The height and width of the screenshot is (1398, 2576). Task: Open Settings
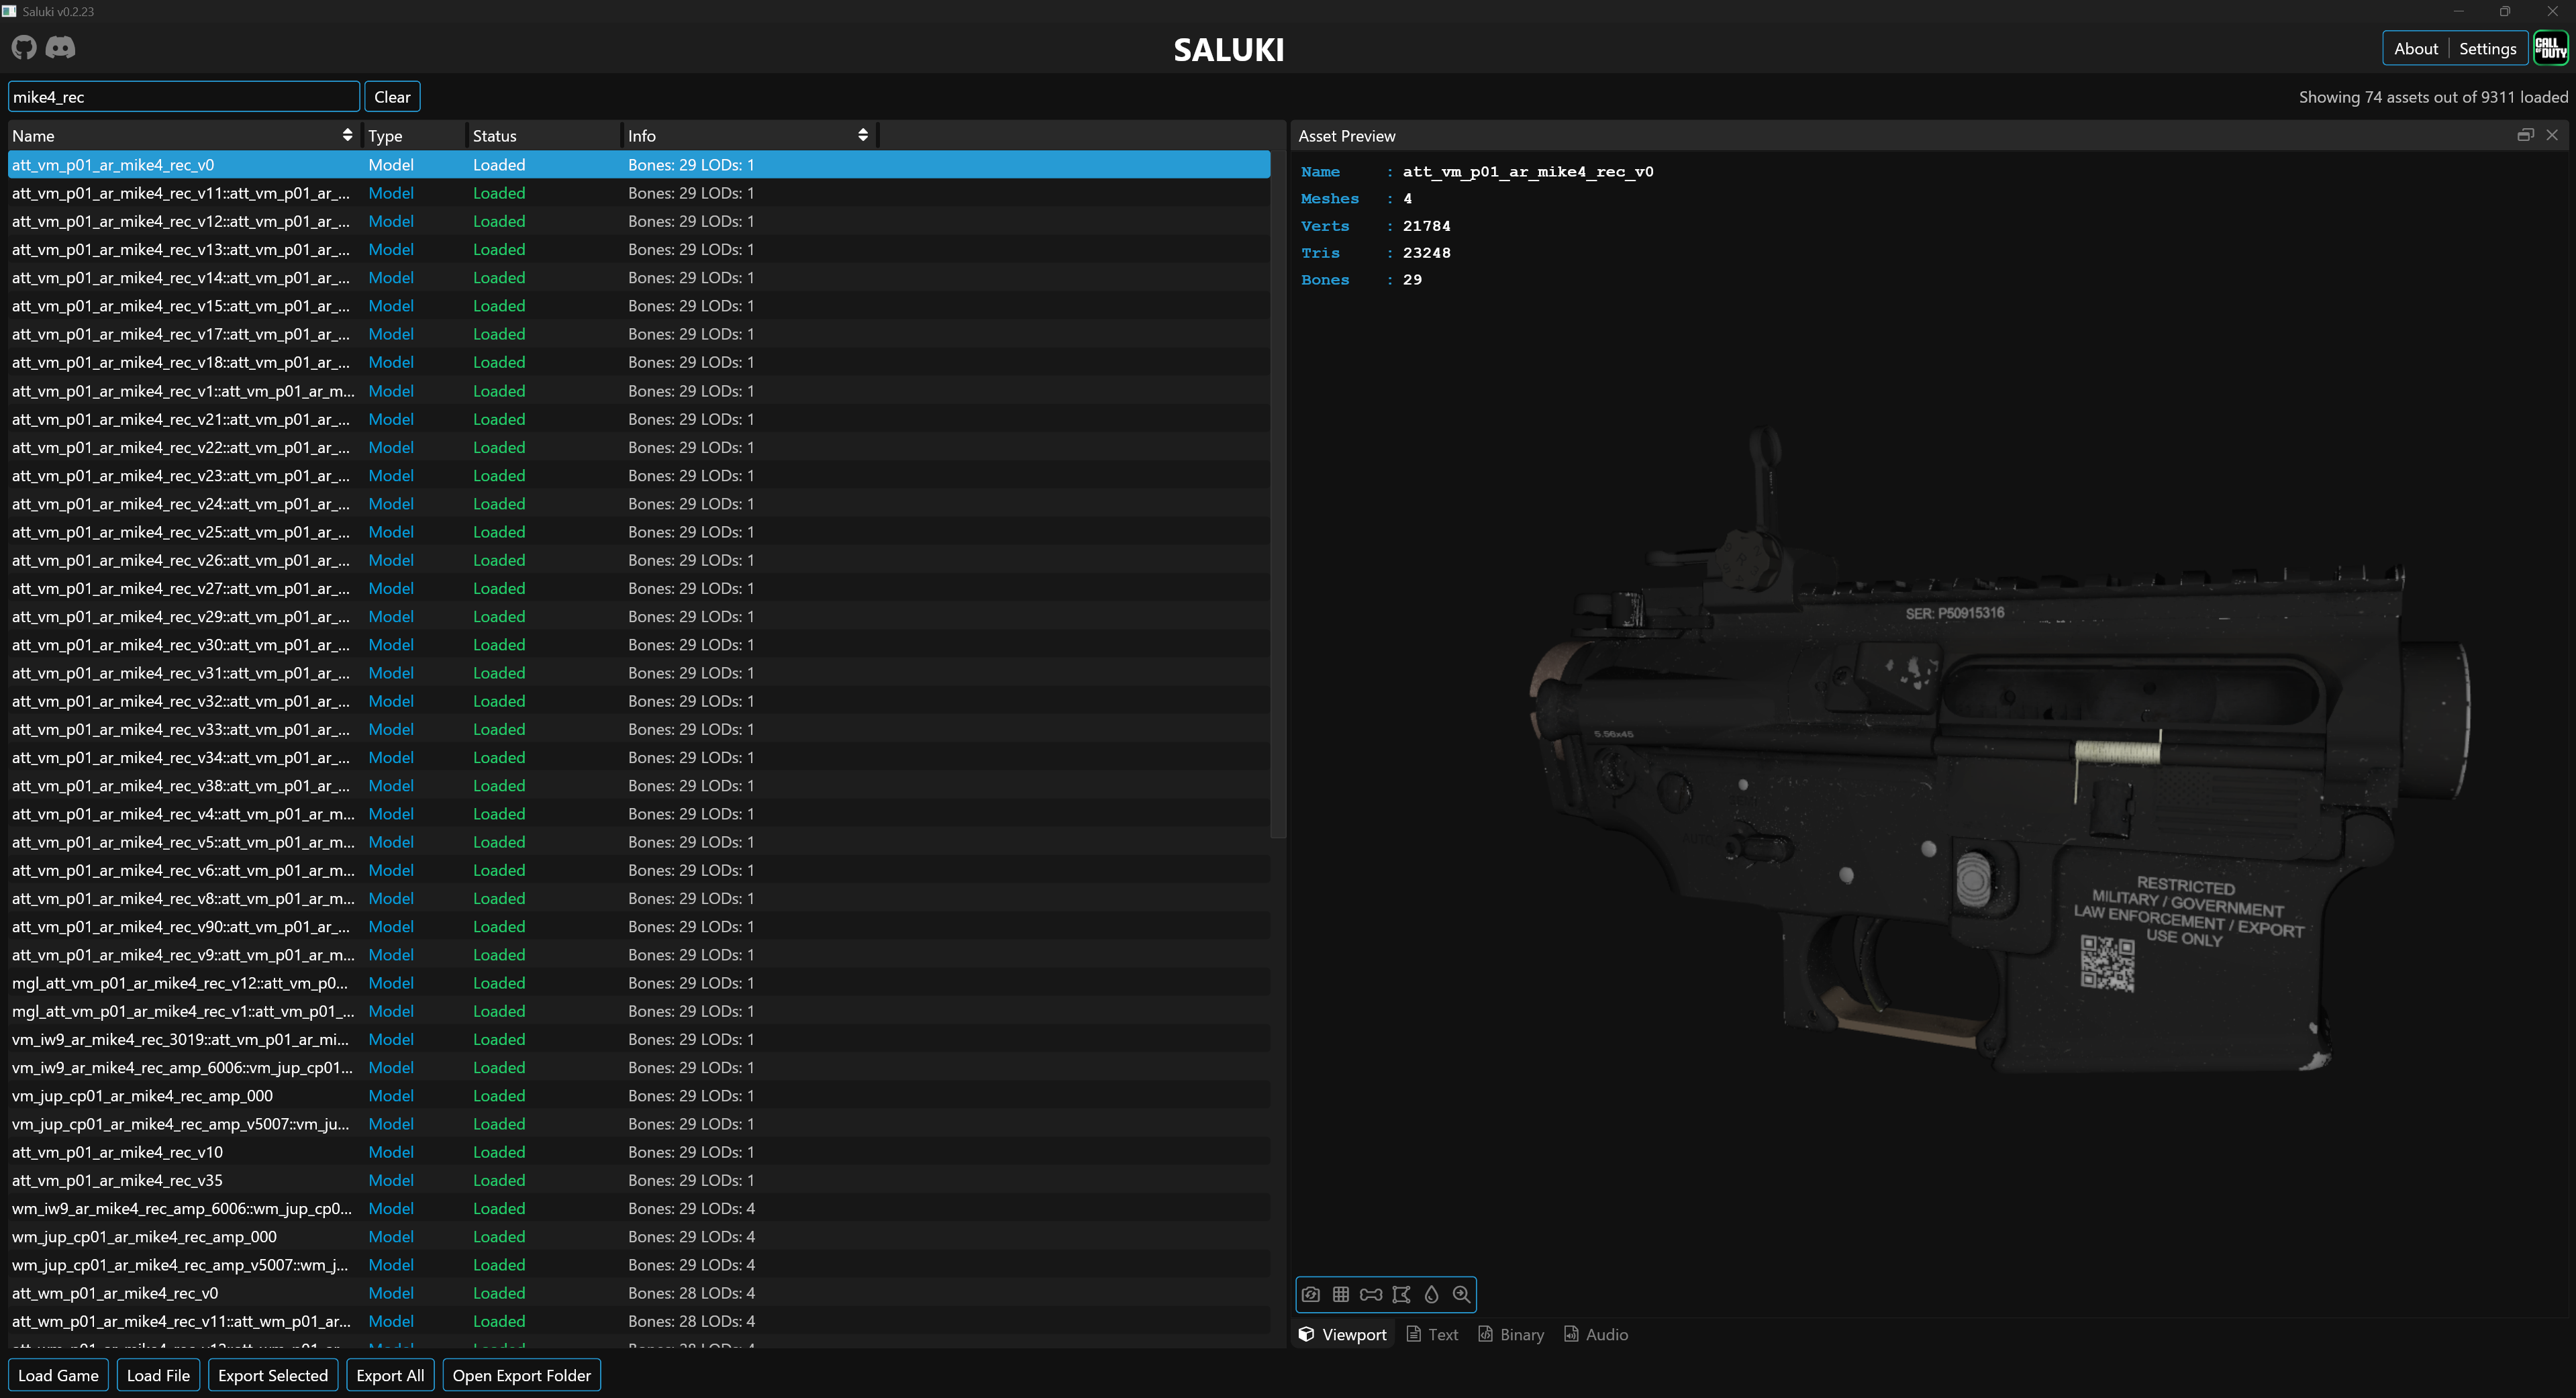click(x=2487, y=49)
